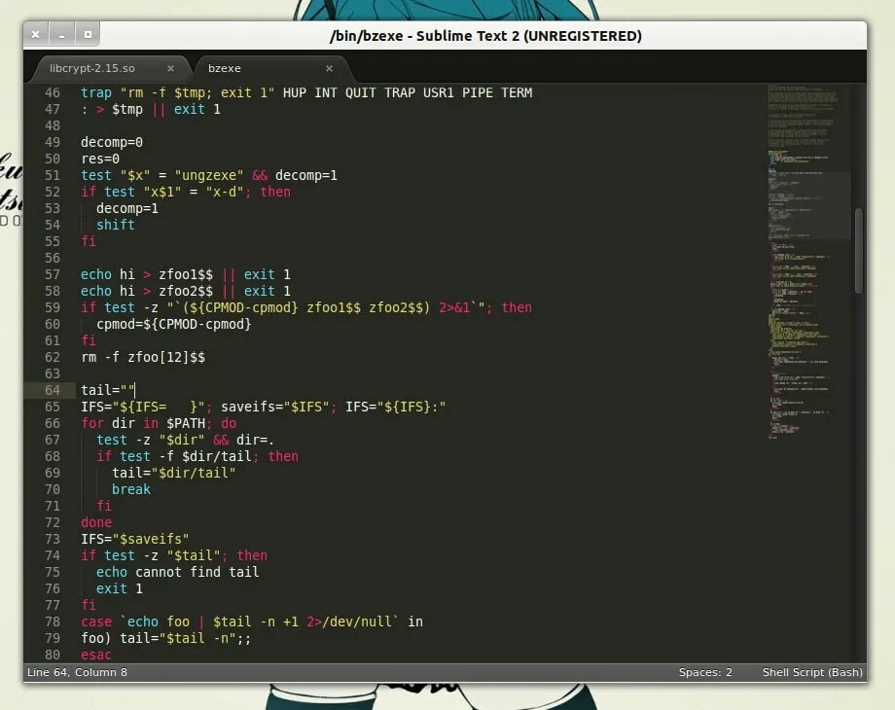This screenshot has height=710, width=895.
Task: Click the 'shift' command on line 54
Action: tap(116, 225)
